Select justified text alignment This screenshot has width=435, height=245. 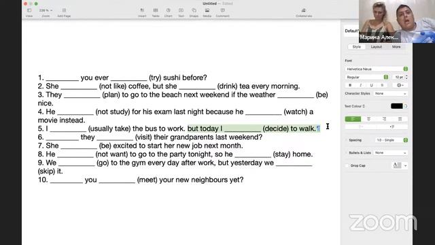pyautogui.click(x=400, y=119)
